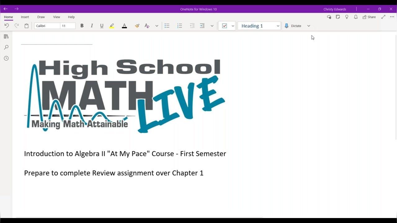Open the Feed pane icon
The image size is (397, 223).
click(x=338, y=17)
